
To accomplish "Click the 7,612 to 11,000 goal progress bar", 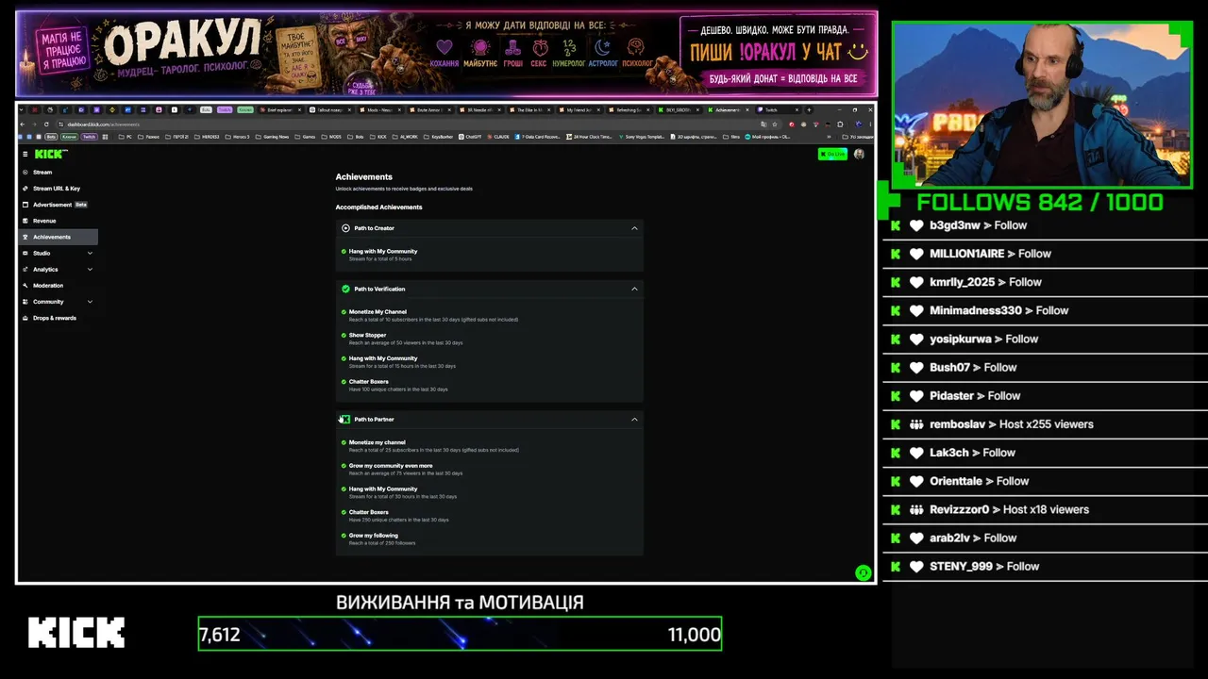I will click(x=460, y=634).
